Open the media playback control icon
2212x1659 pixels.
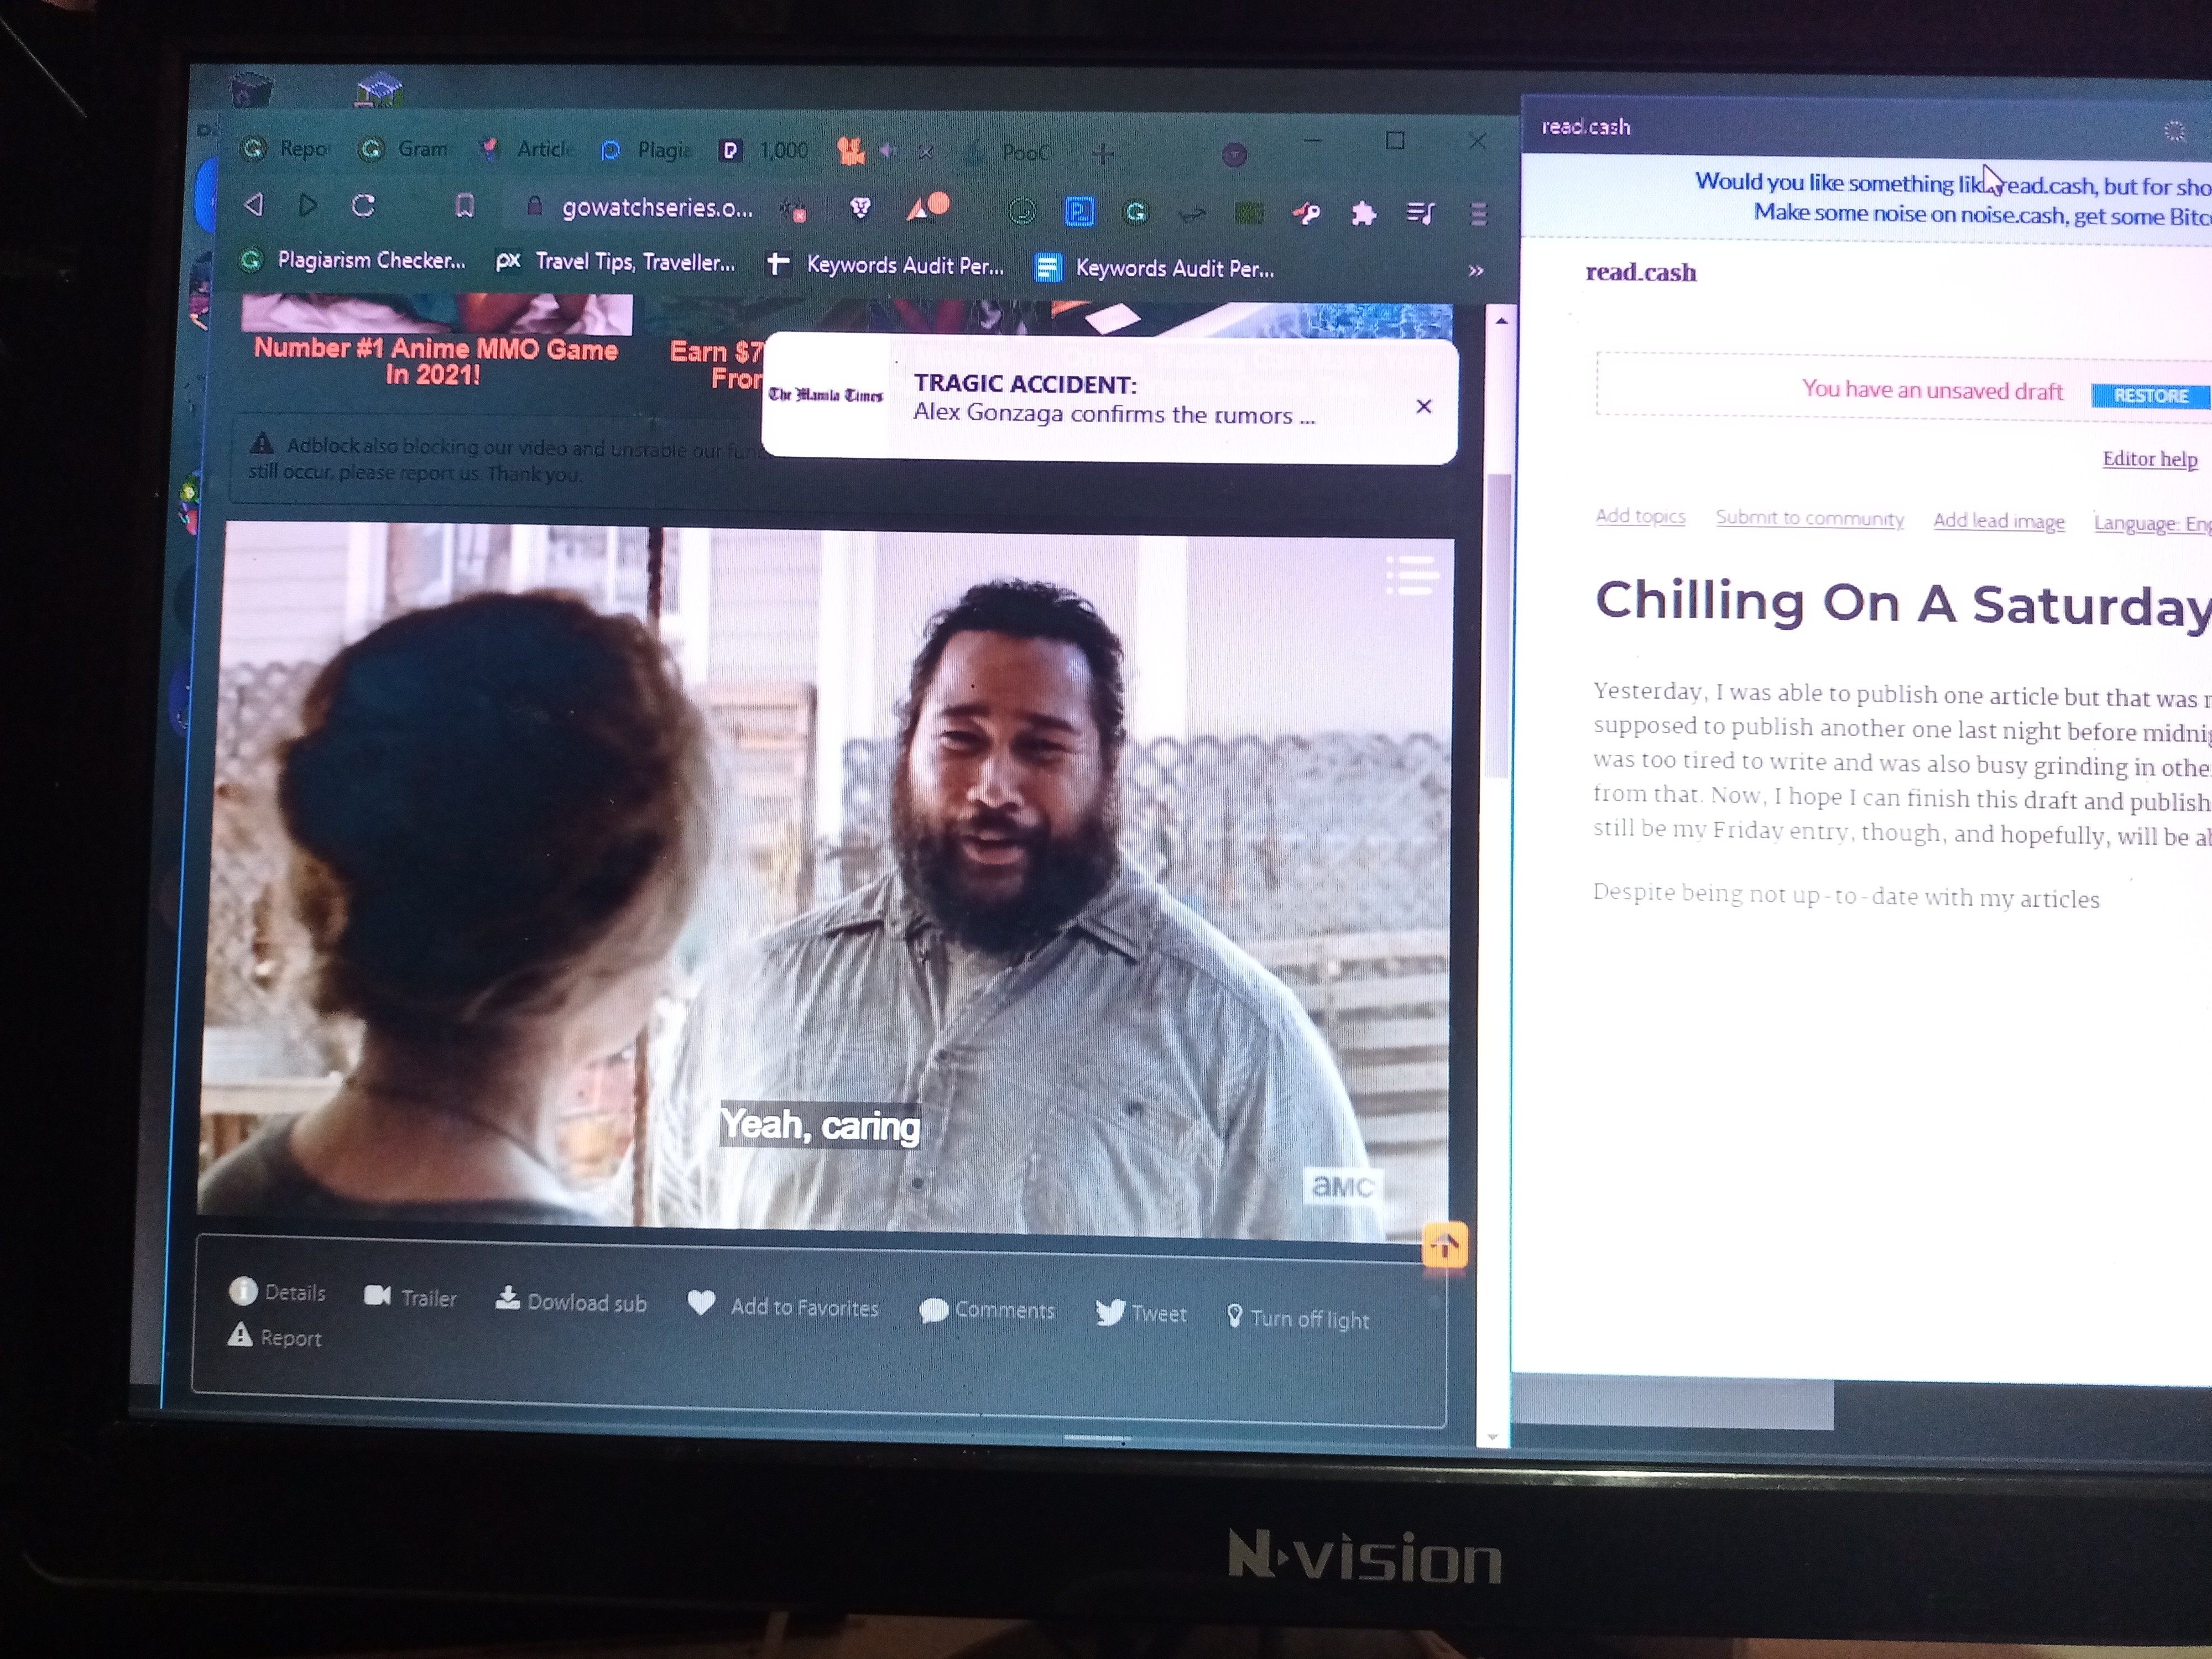1421,213
